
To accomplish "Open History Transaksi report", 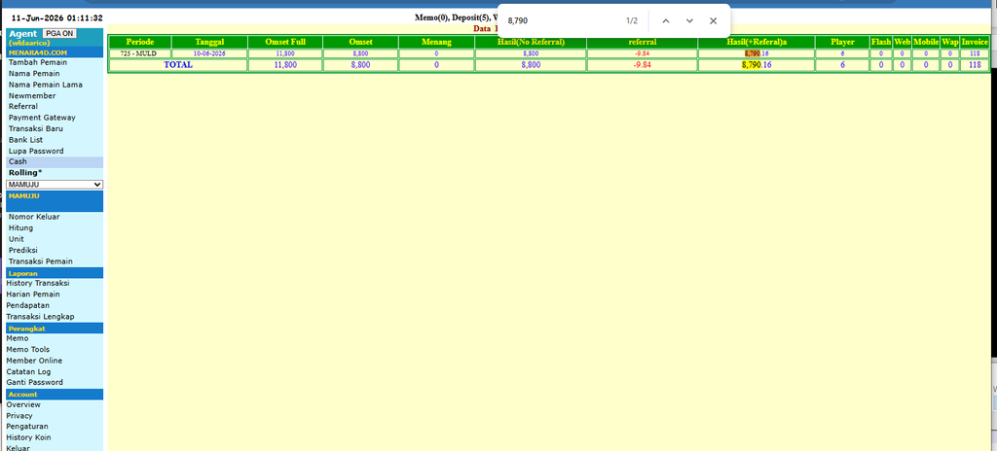I will [38, 283].
